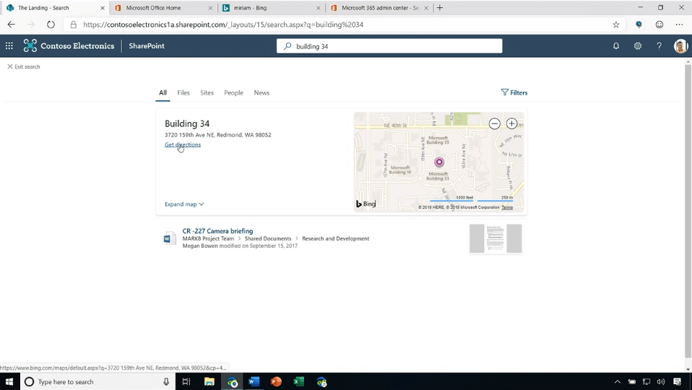The image size is (692, 390).
Task: Open Excel from the taskbar
Action: click(299, 381)
